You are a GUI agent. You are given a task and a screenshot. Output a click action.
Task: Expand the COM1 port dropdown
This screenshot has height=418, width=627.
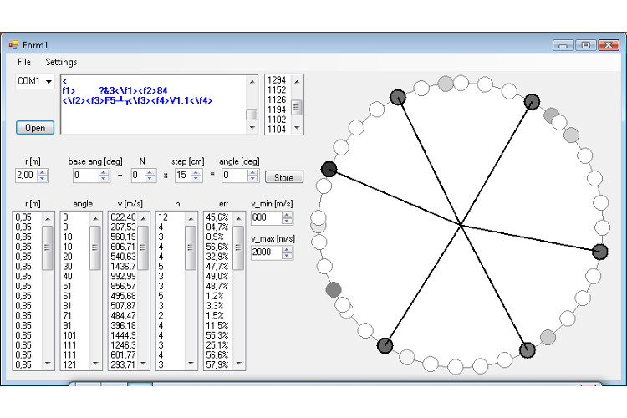48,81
